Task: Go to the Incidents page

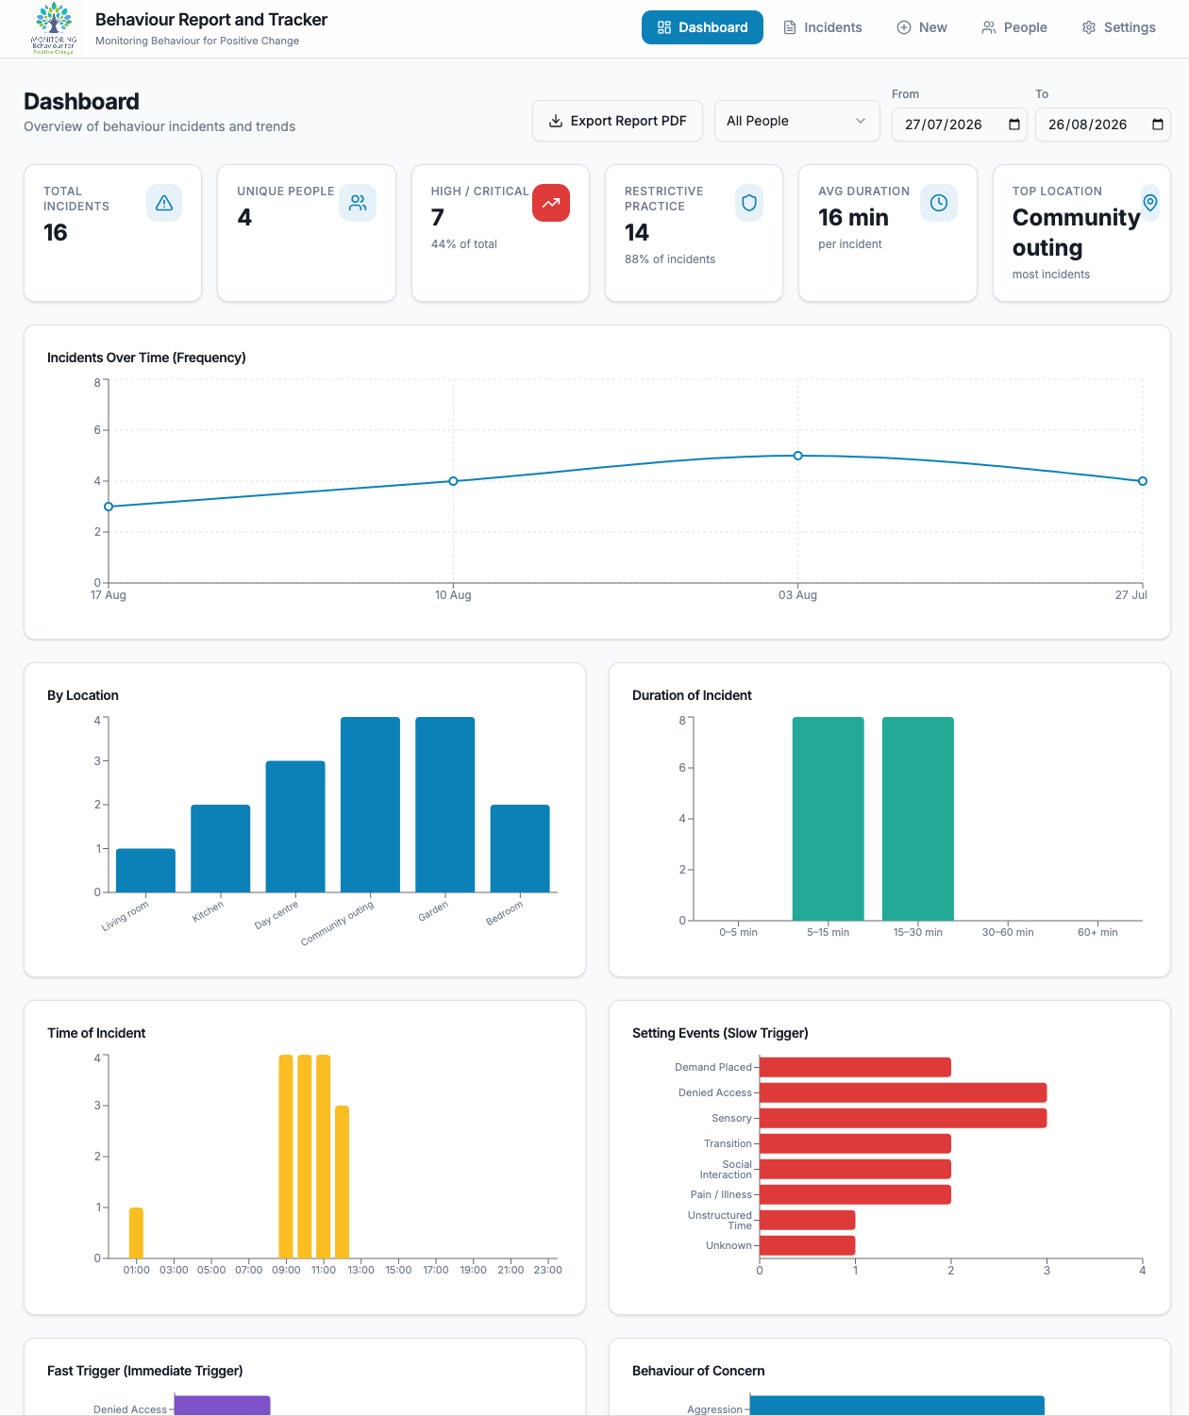Action: (823, 27)
